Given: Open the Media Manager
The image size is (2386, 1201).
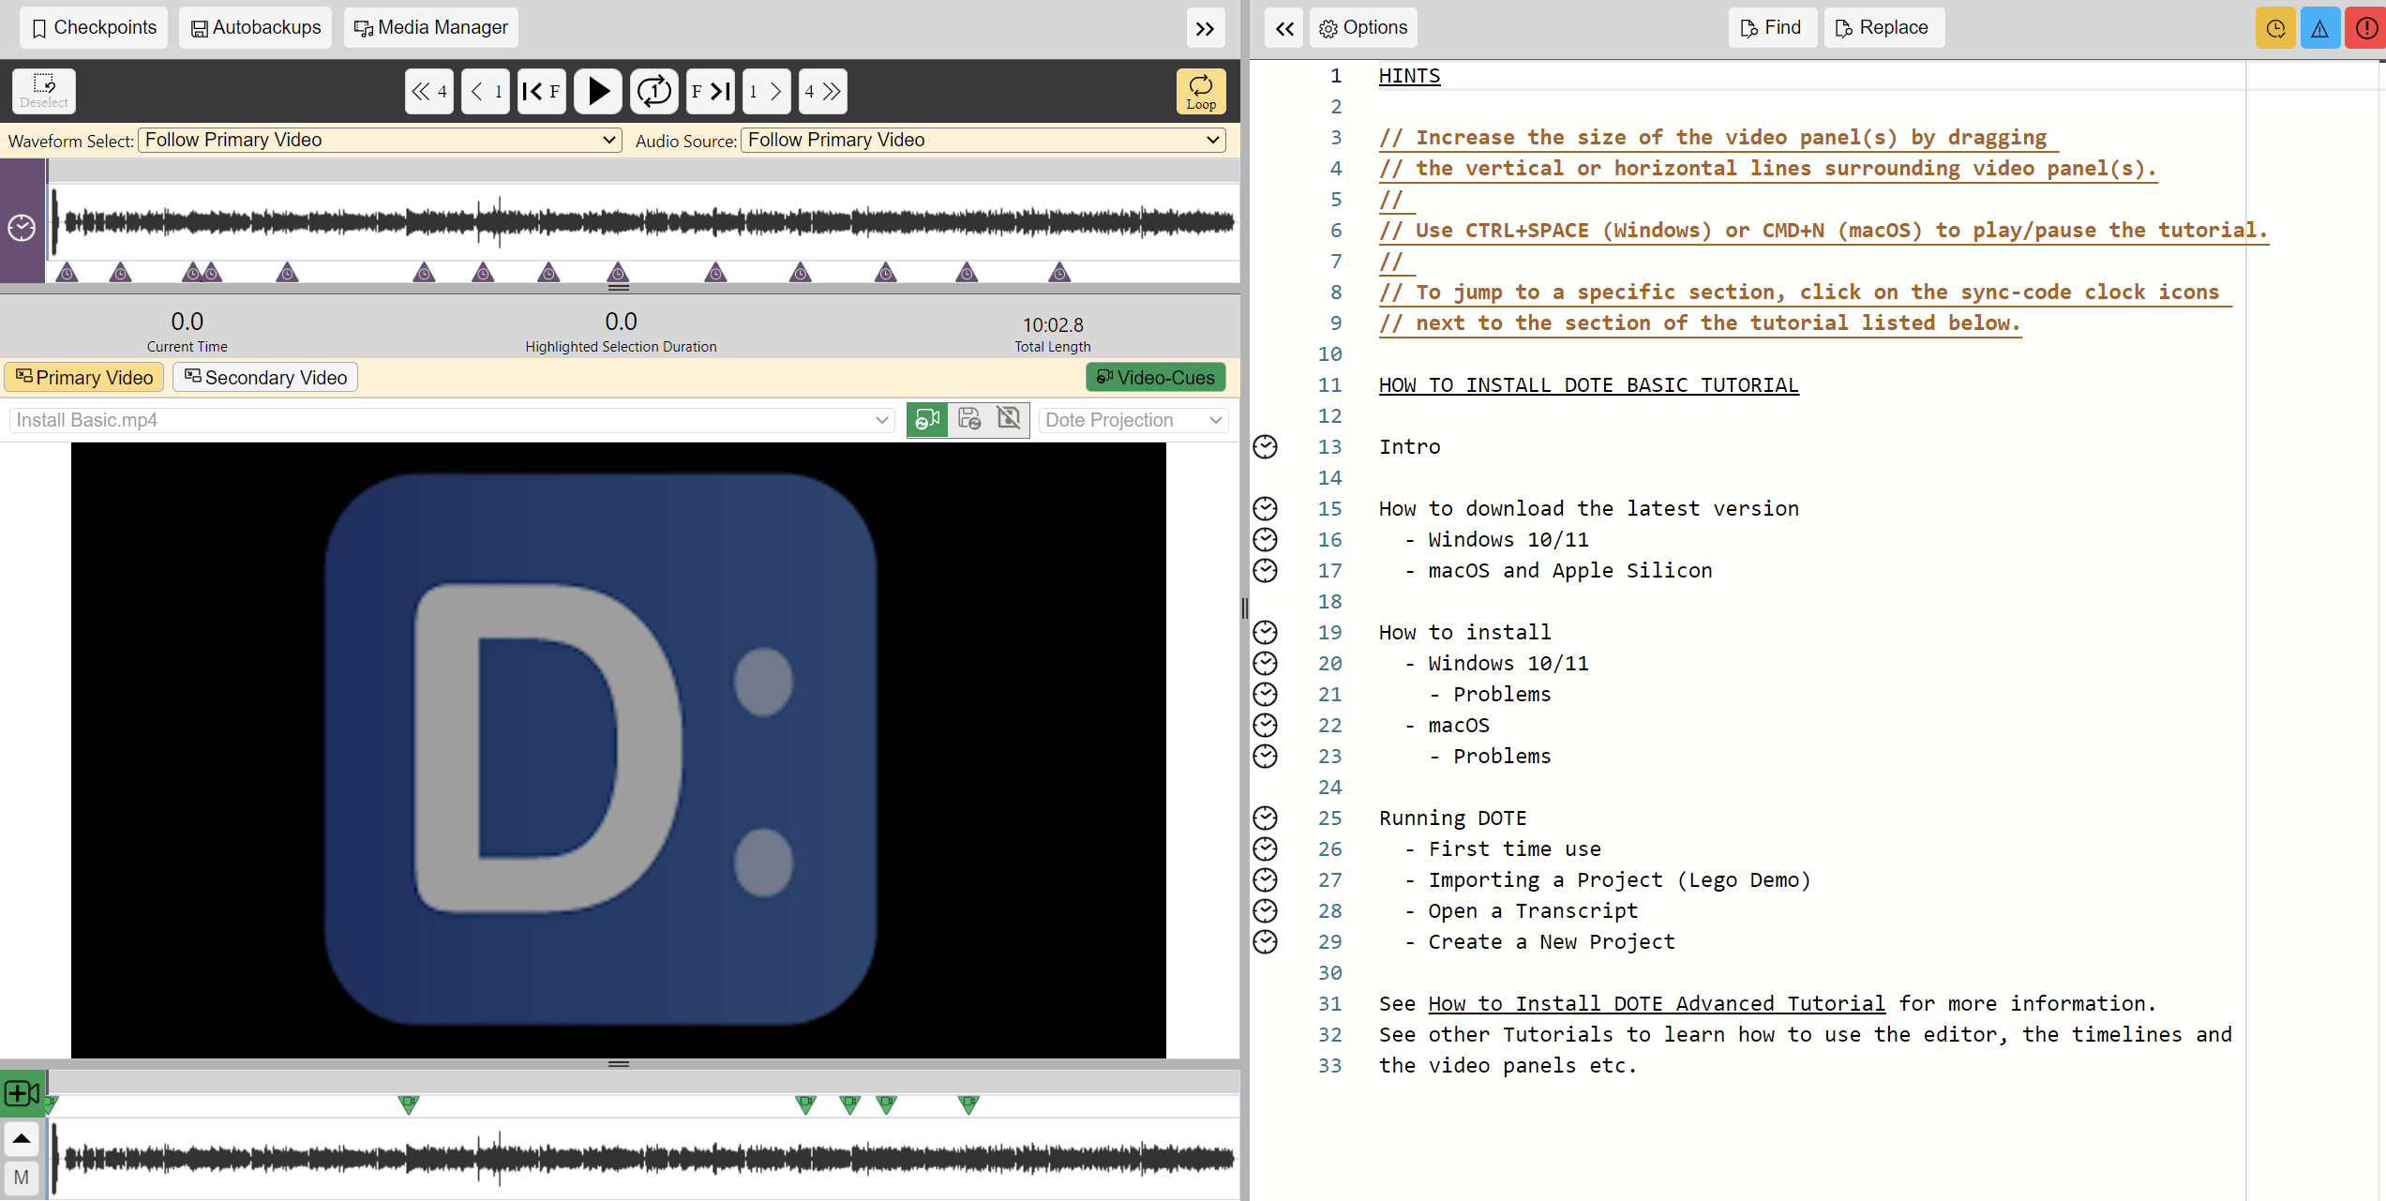Looking at the screenshot, I should coord(431,27).
